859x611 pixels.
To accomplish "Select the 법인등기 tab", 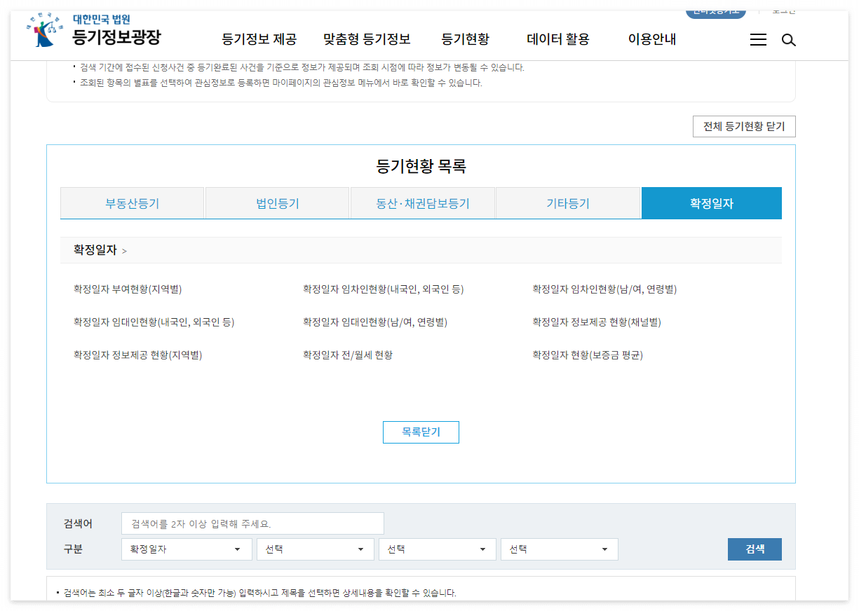I will [277, 202].
